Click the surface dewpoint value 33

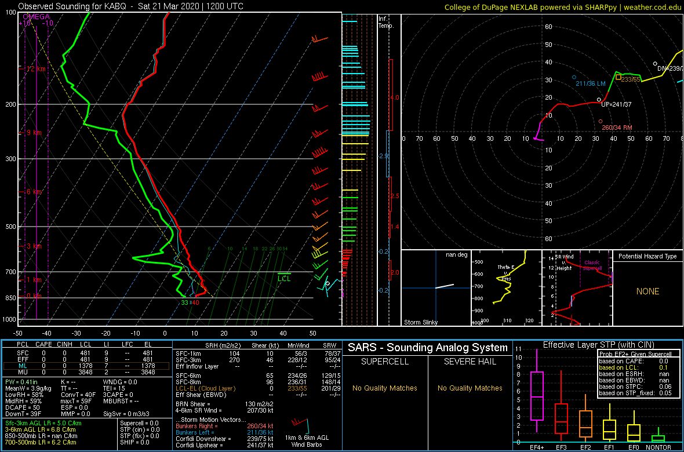(x=184, y=302)
